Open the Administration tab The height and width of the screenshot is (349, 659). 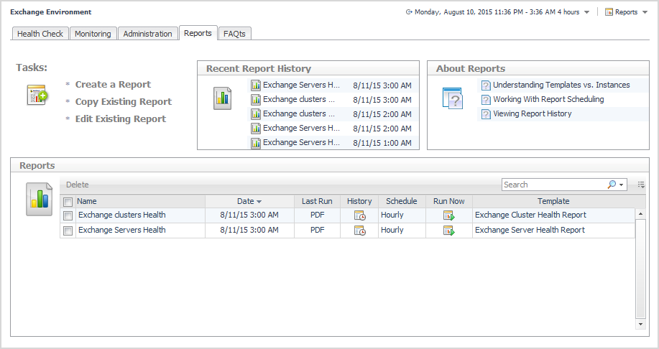pos(147,34)
